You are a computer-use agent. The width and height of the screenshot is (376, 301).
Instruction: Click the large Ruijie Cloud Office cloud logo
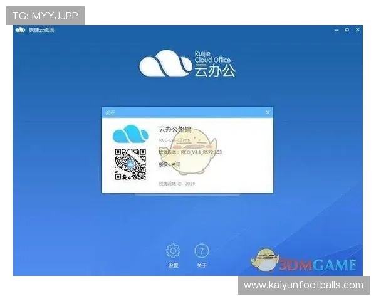coord(165,64)
